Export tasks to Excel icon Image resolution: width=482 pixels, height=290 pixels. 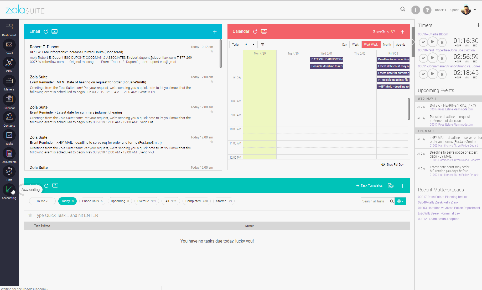[x=391, y=186]
